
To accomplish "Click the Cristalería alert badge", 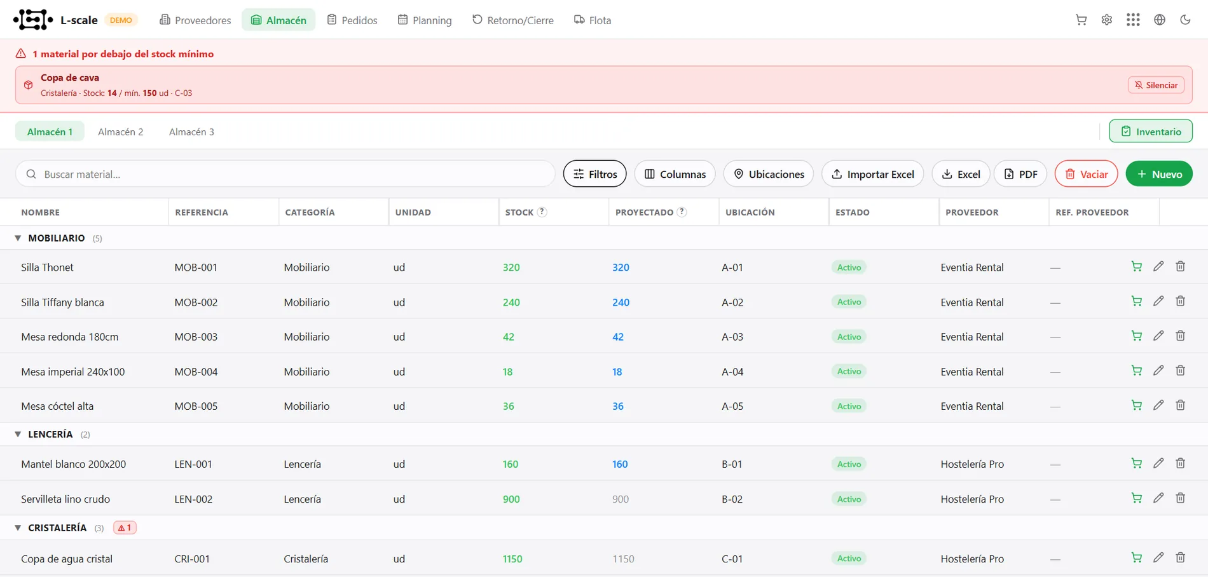I will tap(125, 528).
